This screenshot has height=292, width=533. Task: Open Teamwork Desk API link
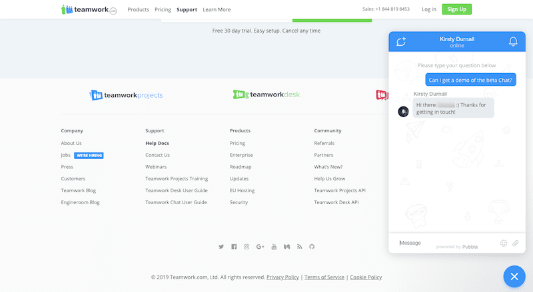pos(336,202)
